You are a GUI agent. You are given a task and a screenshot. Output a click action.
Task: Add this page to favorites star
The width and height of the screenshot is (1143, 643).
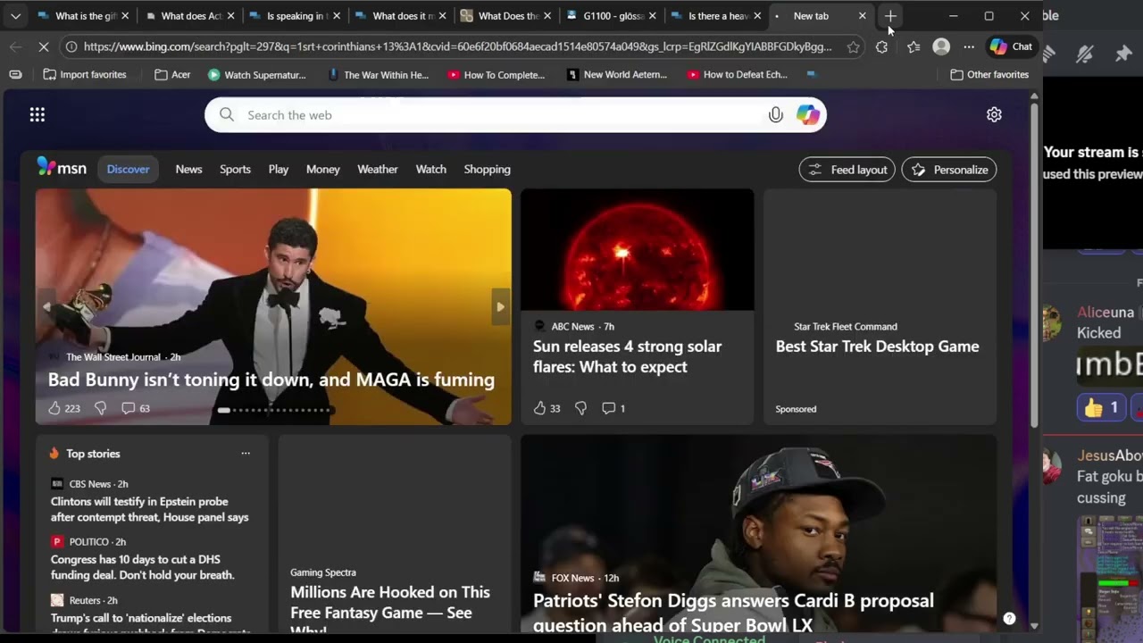point(853,46)
